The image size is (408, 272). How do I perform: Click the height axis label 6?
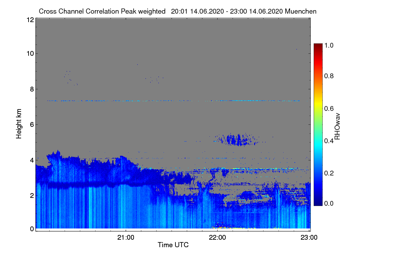[31, 124]
